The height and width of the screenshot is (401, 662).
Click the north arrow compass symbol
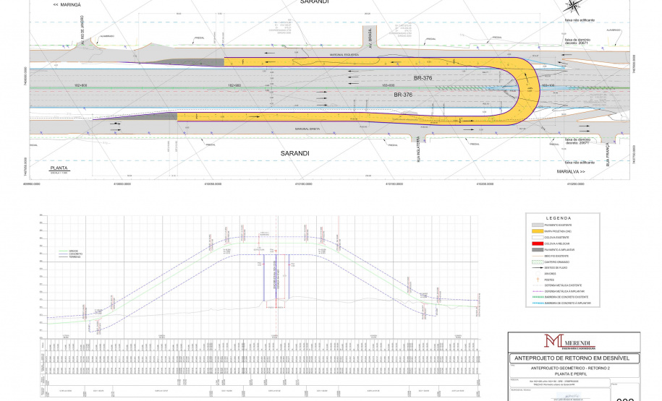point(572,7)
